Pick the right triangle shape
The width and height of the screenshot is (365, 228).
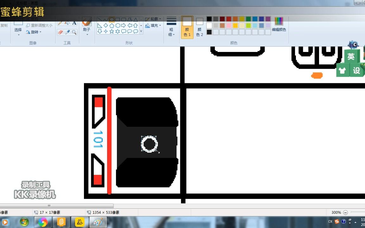[x=99, y=25]
